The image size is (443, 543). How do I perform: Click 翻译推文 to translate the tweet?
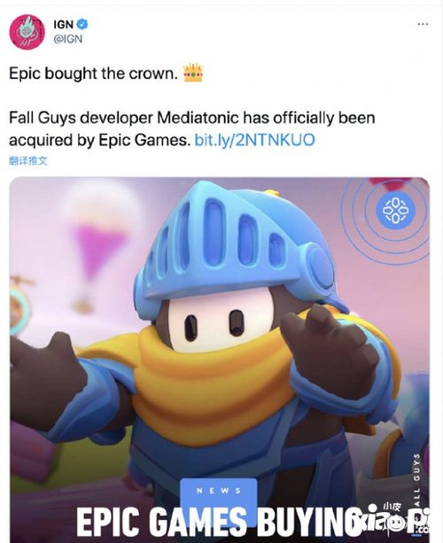(27, 160)
